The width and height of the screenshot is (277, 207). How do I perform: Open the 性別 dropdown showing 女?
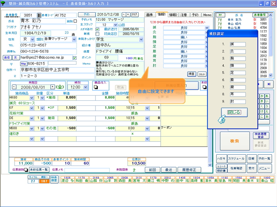click(x=32, y=39)
